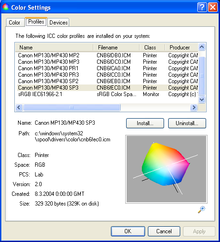
Task: Click the OK button
Action: tap(128, 231)
